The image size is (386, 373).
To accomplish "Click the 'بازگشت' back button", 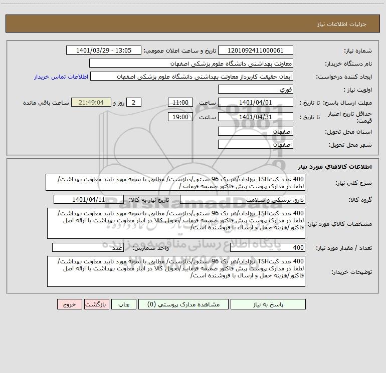I will point(96,304).
